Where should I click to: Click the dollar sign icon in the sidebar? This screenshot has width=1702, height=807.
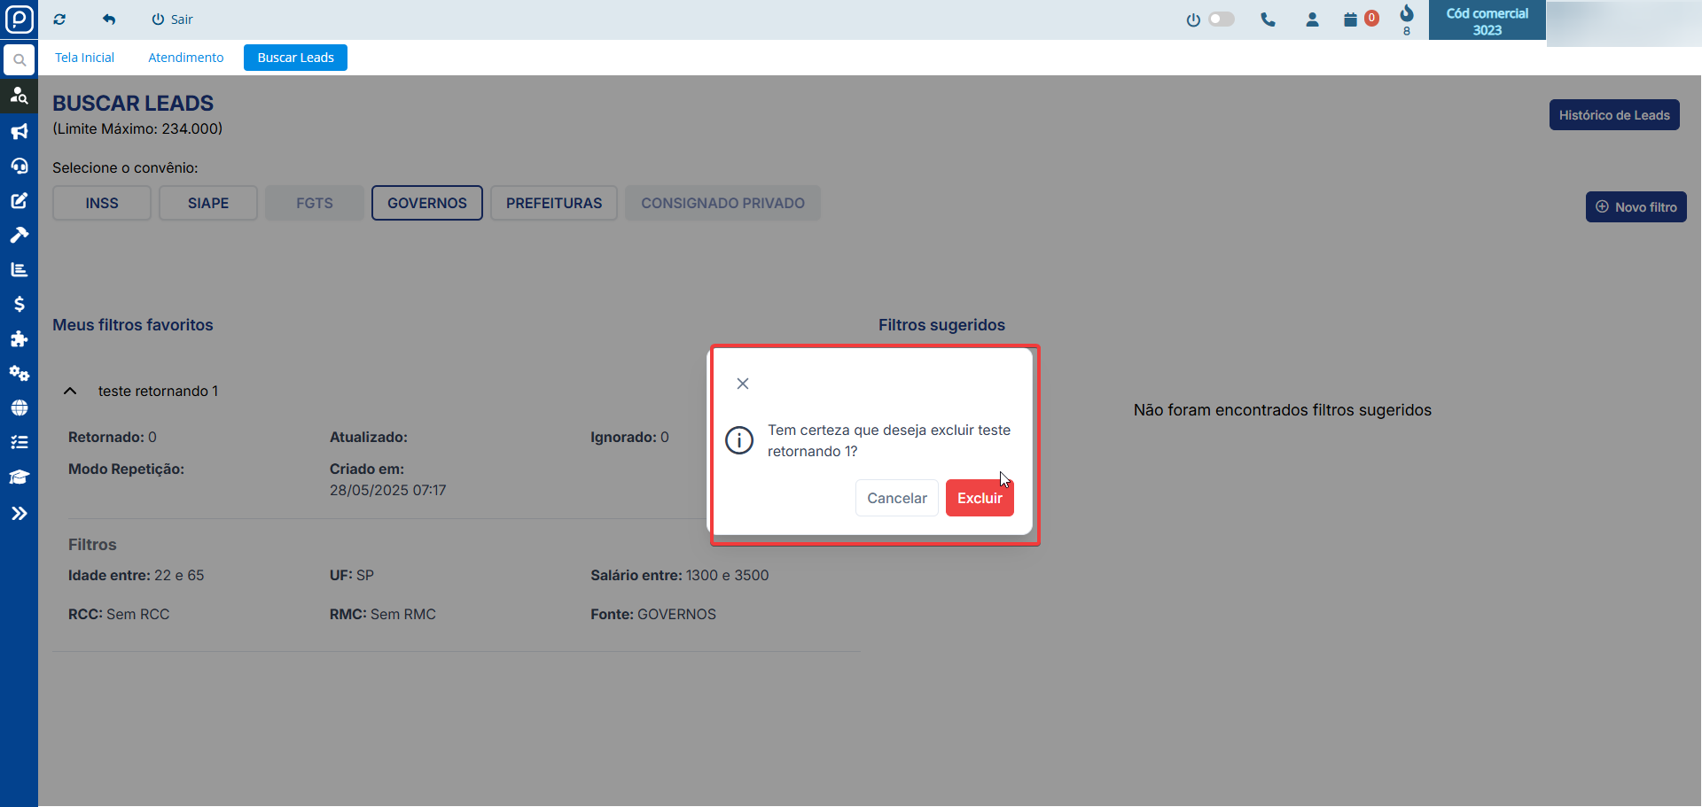pyautogui.click(x=19, y=305)
